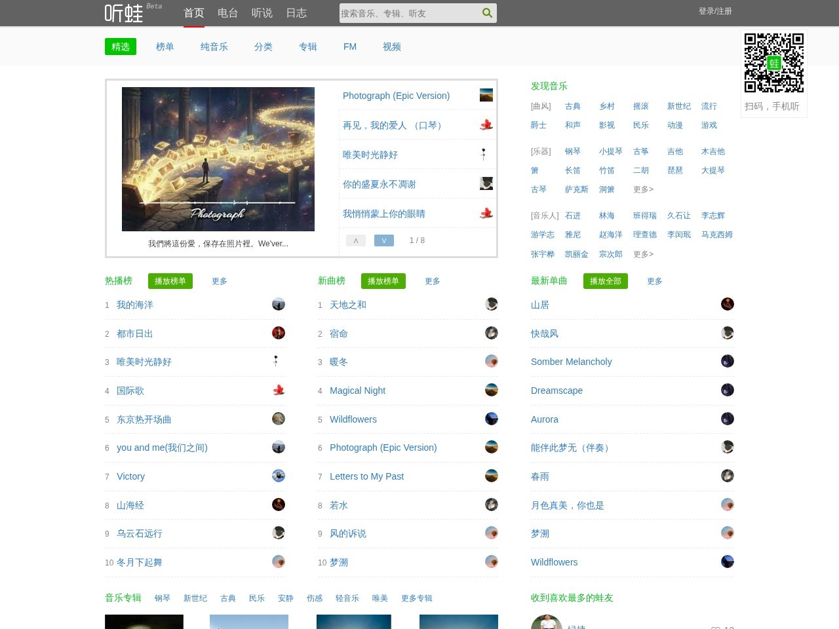Open the FM tab

coord(349,47)
